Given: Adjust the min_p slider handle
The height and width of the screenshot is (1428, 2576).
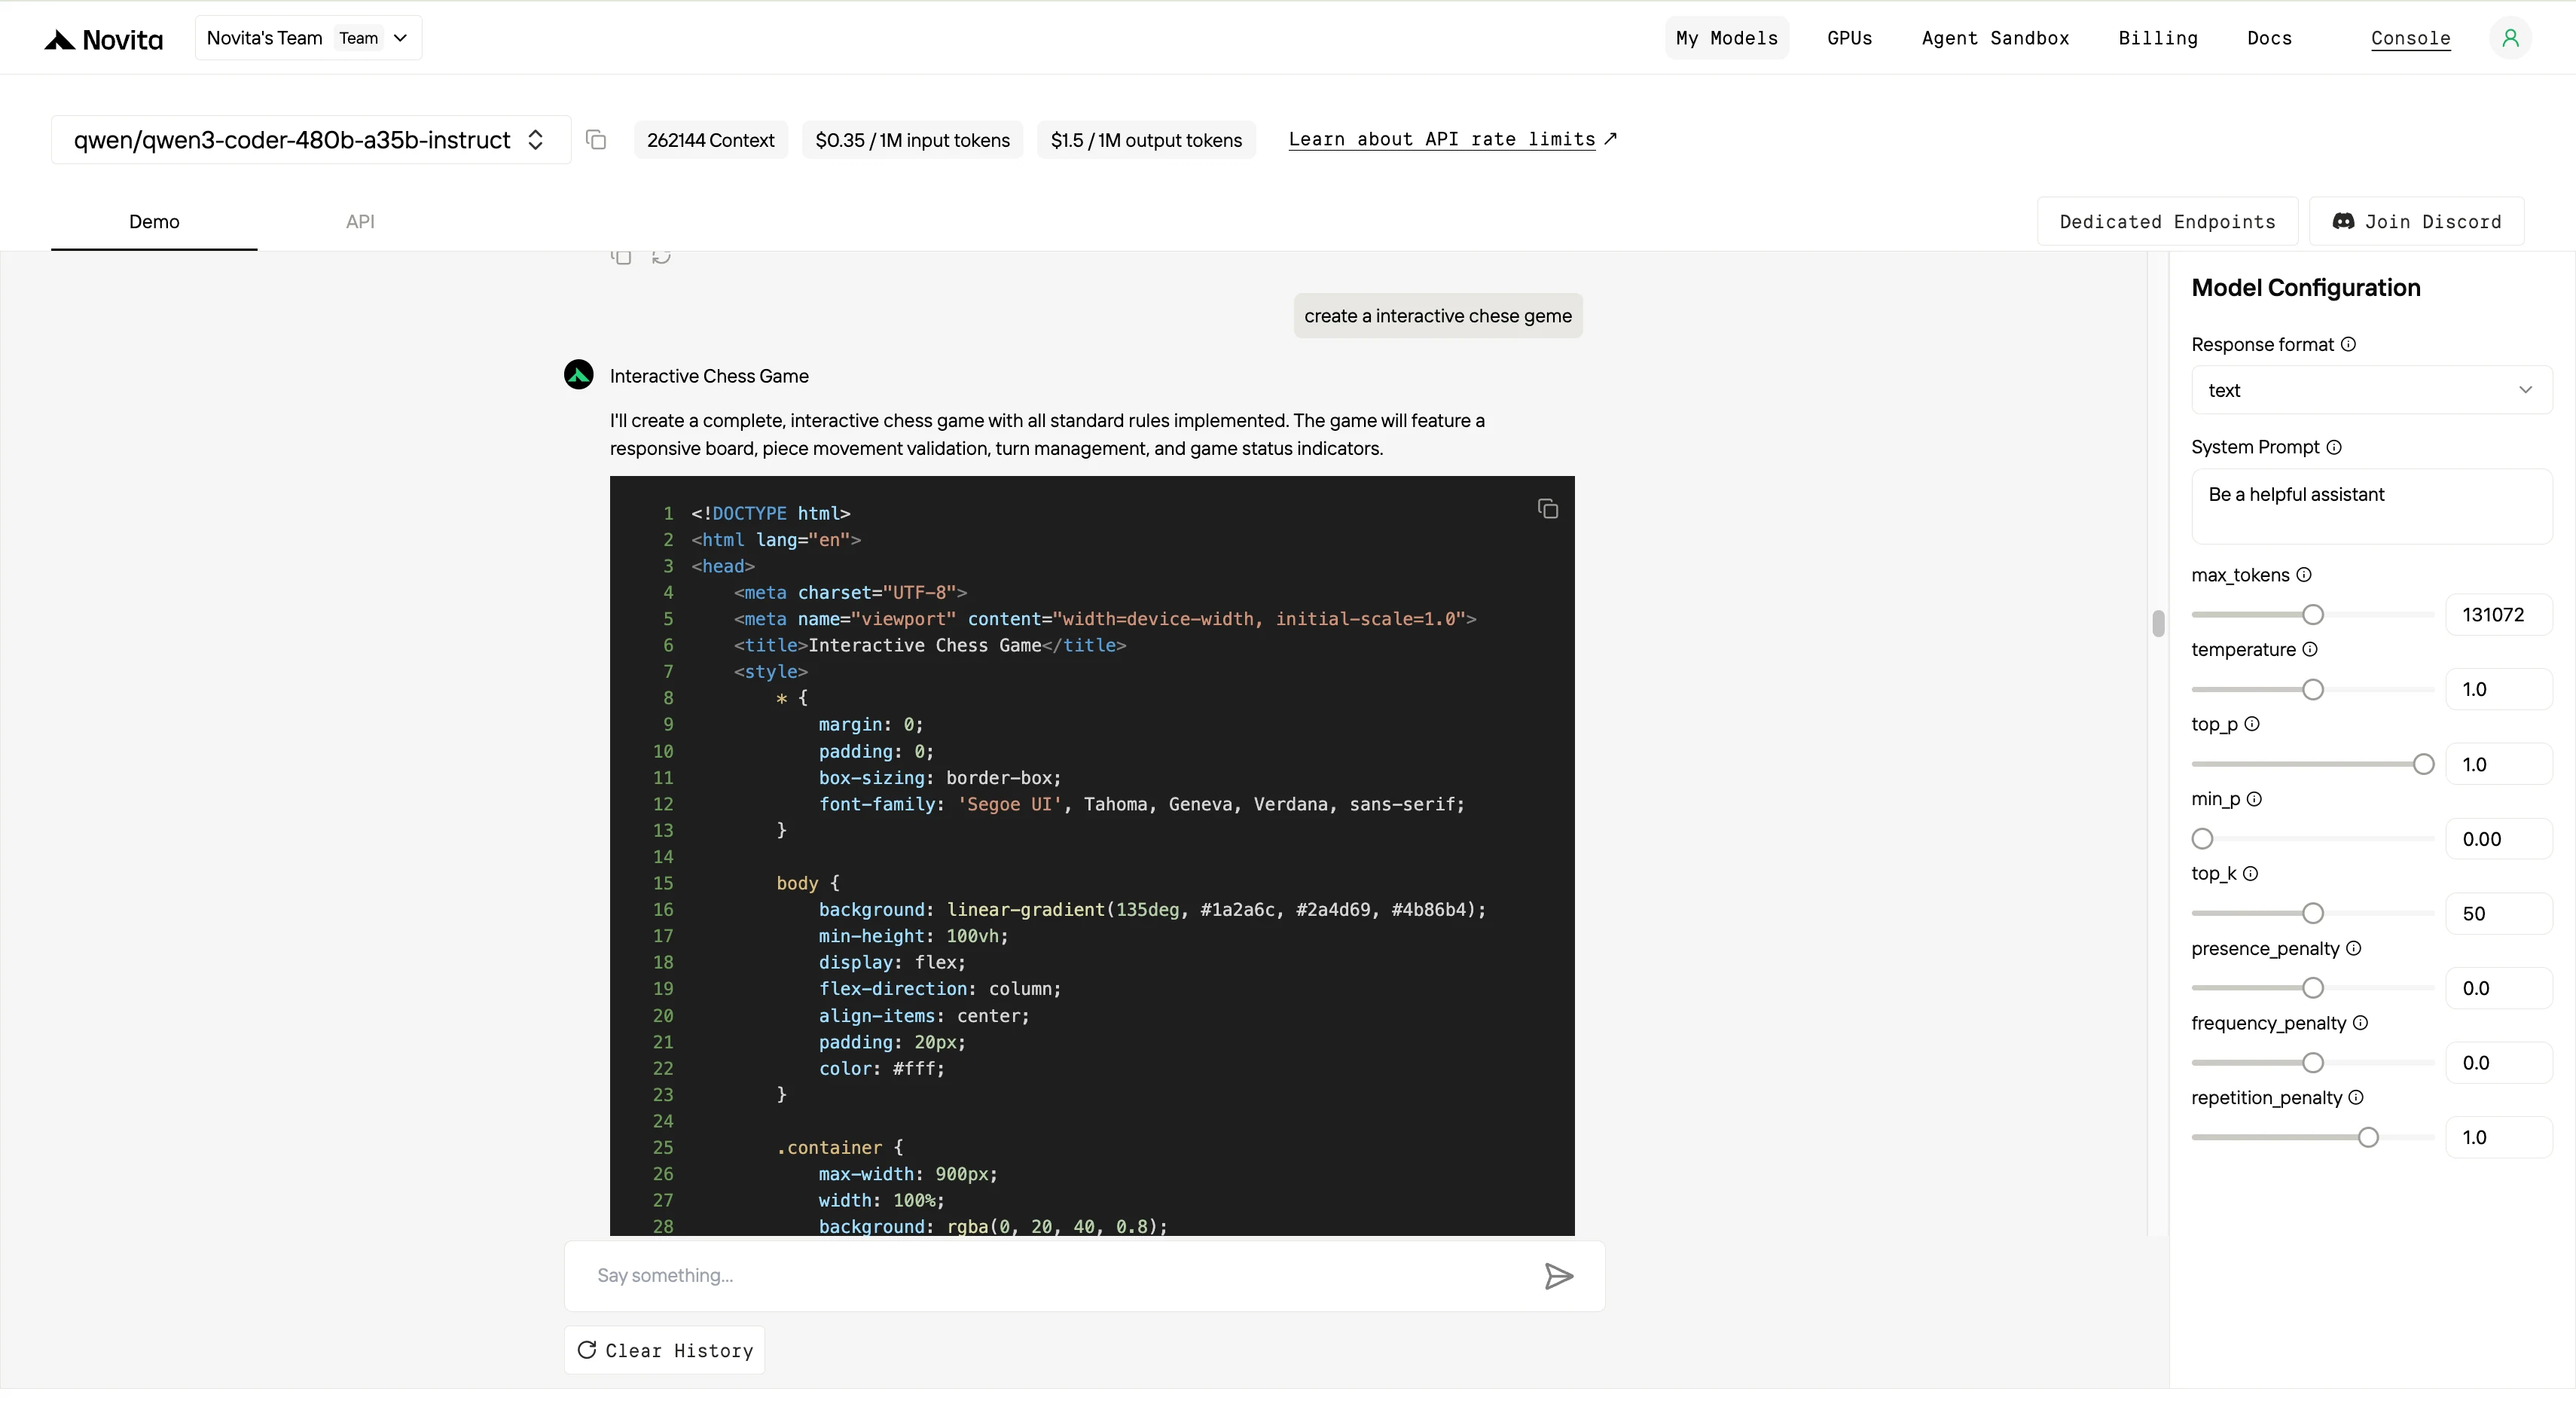Looking at the screenshot, I should (x=2202, y=839).
